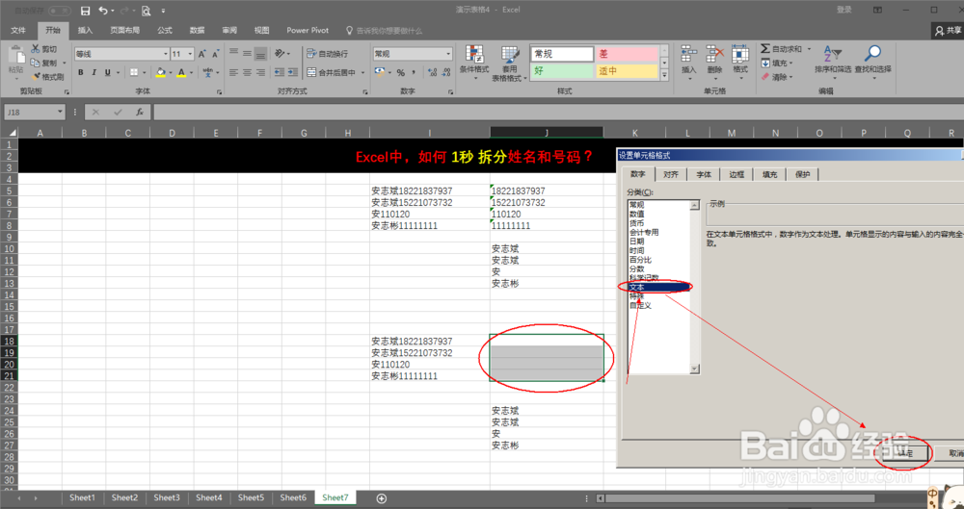Toggle Wrap Text (自动换行)

pos(327,54)
